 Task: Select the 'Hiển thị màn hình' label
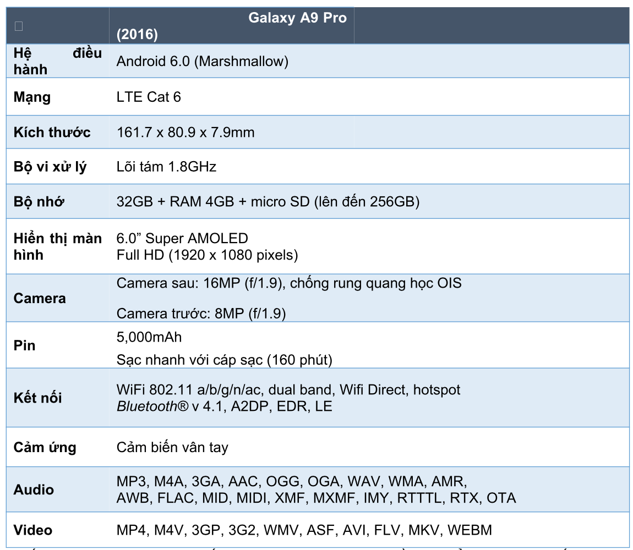(58, 246)
